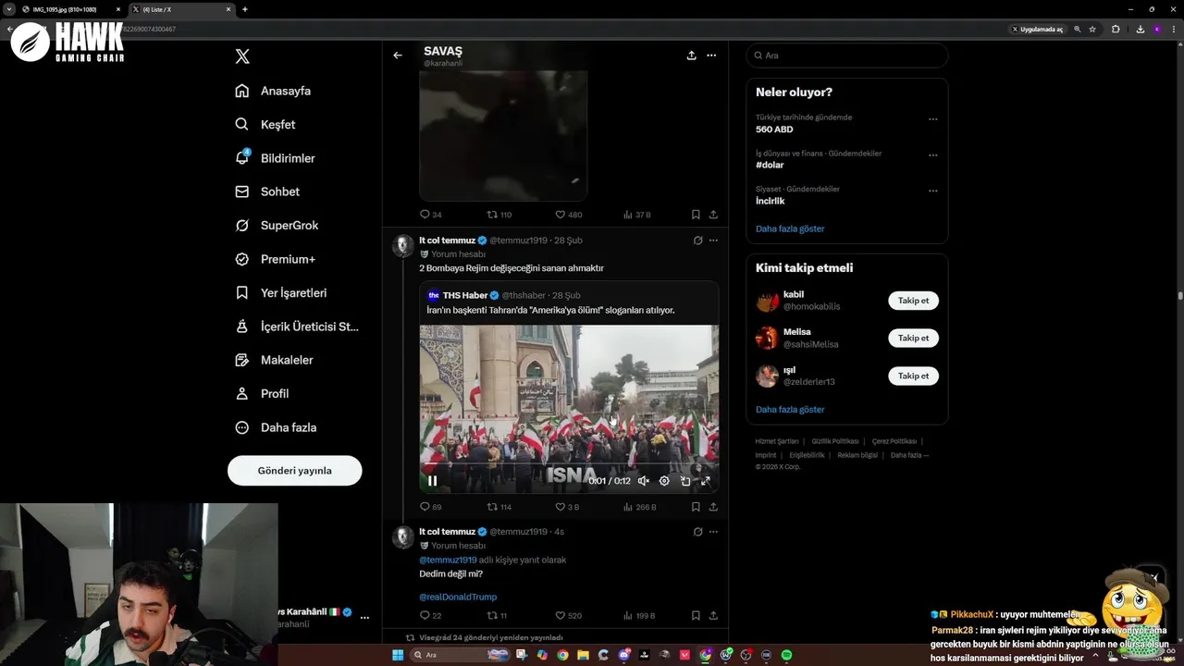Open Makaleler articles
Image resolution: width=1184 pixels, height=666 pixels.
274,360
